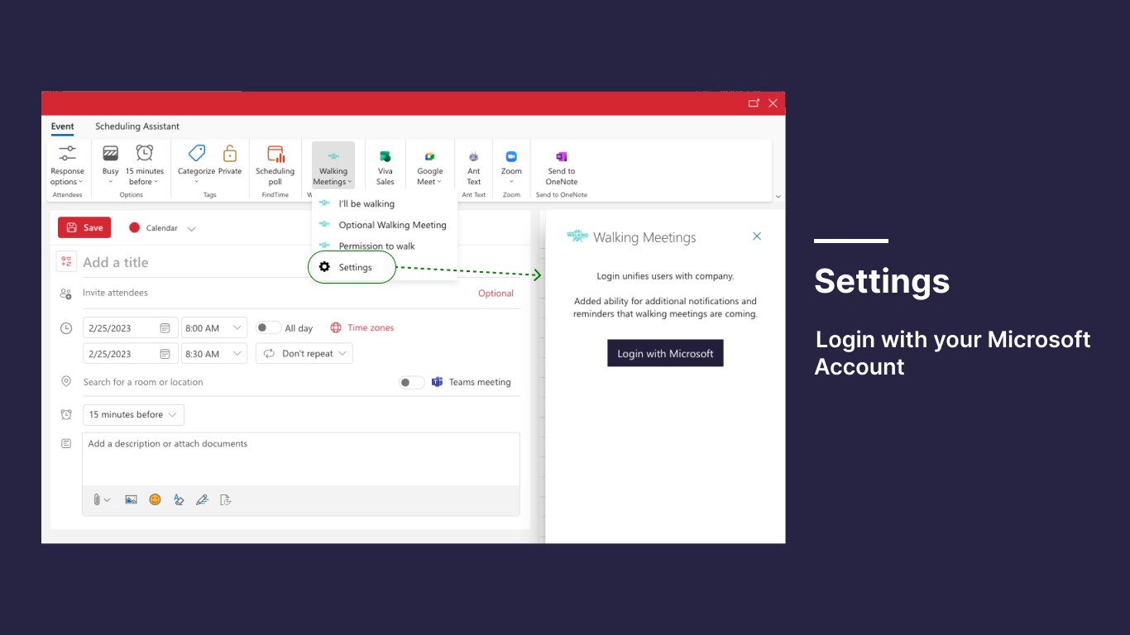Open the Scheduling poll tool
Image resolution: width=1130 pixels, height=635 pixels.
[275, 165]
